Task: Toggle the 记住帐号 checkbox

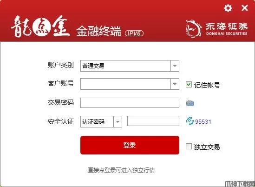Action: point(189,85)
